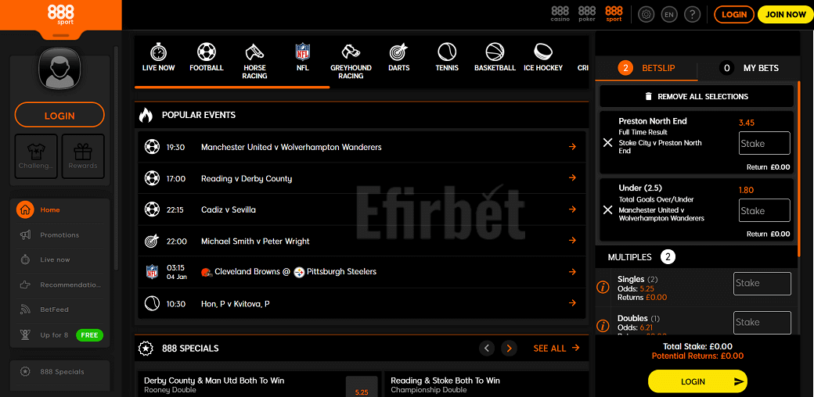814x397 pixels.
Task: Click the 888 sport logo
Action: tap(61, 14)
